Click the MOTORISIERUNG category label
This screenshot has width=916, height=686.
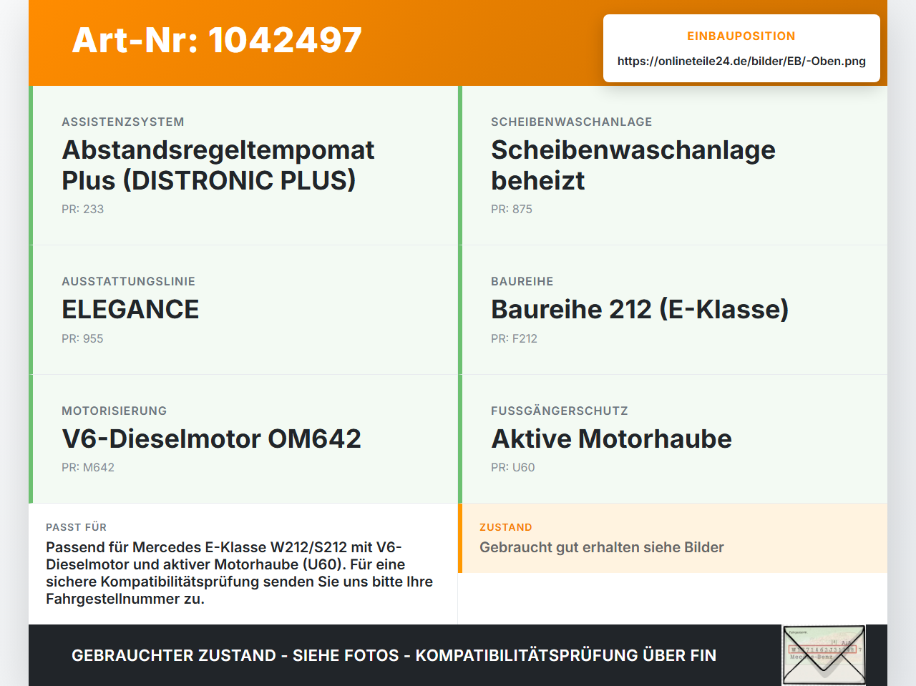click(114, 411)
